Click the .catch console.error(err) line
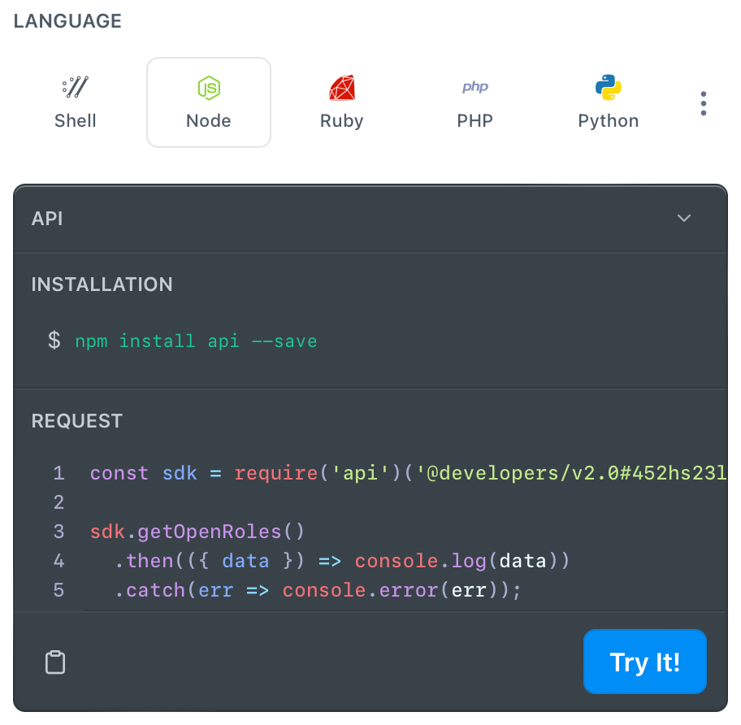The height and width of the screenshot is (725, 741). (x=318, y=590)
